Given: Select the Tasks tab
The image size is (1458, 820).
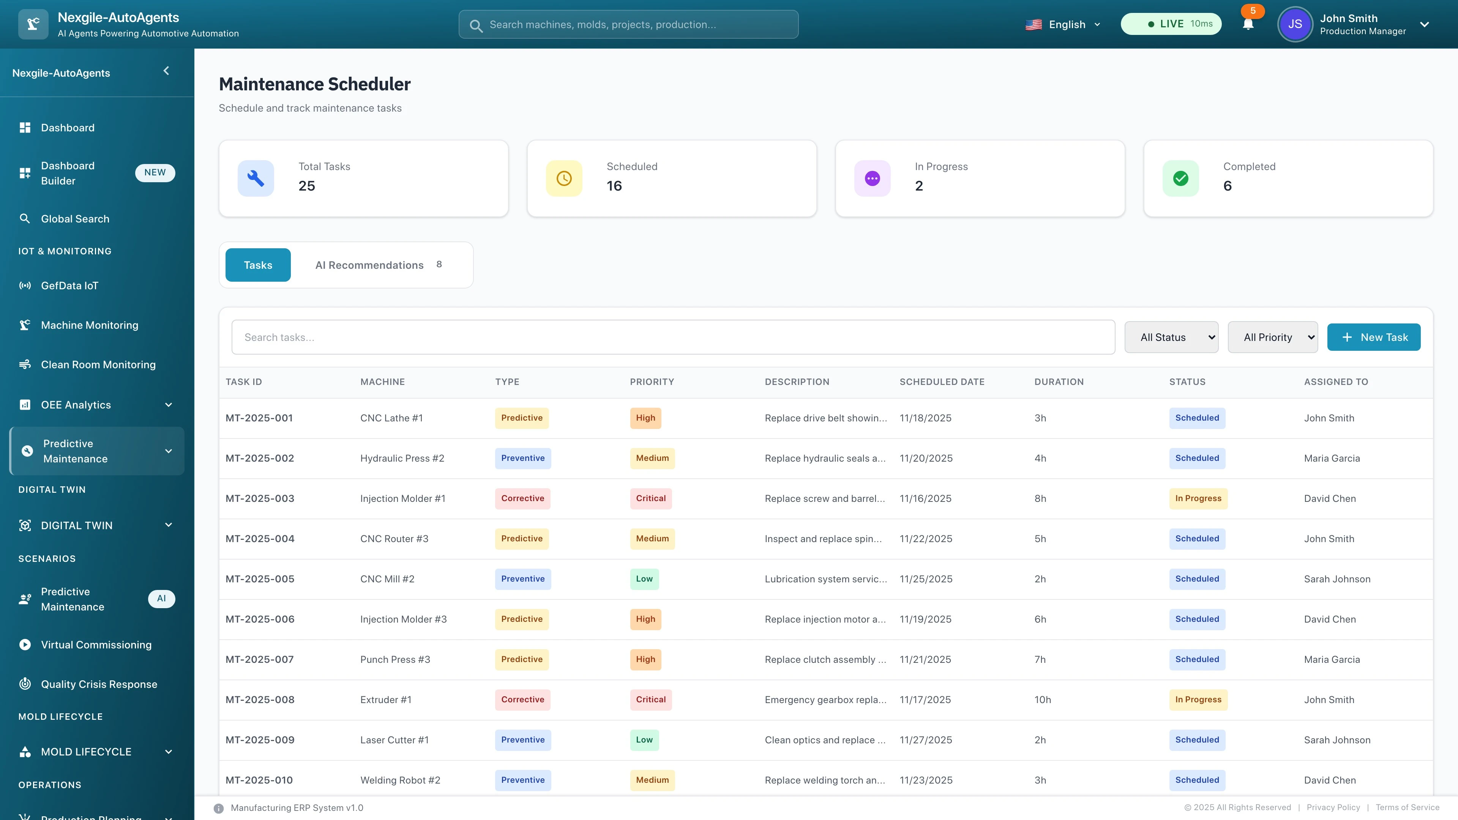Looking at the screenshot, I should click(x=257, y=265).
